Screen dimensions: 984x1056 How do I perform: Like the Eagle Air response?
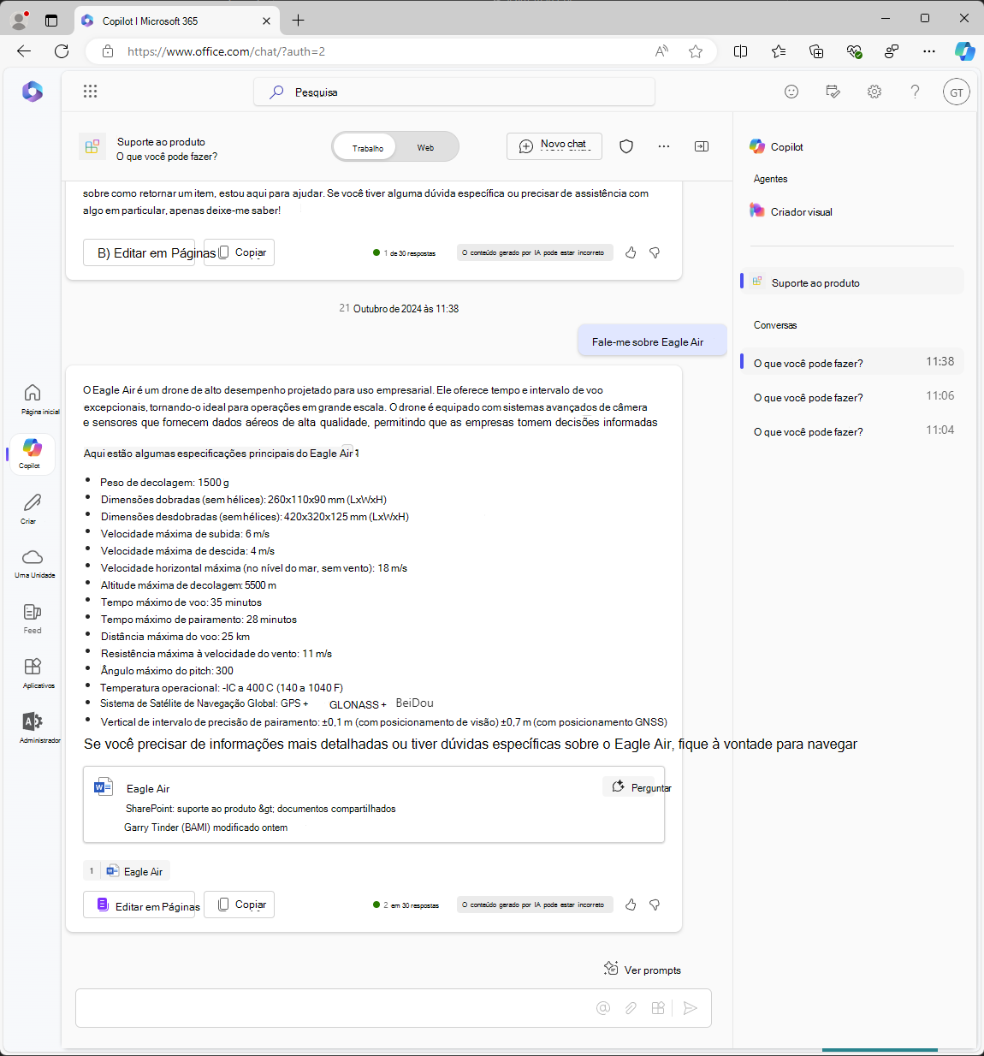pos(631,905)
